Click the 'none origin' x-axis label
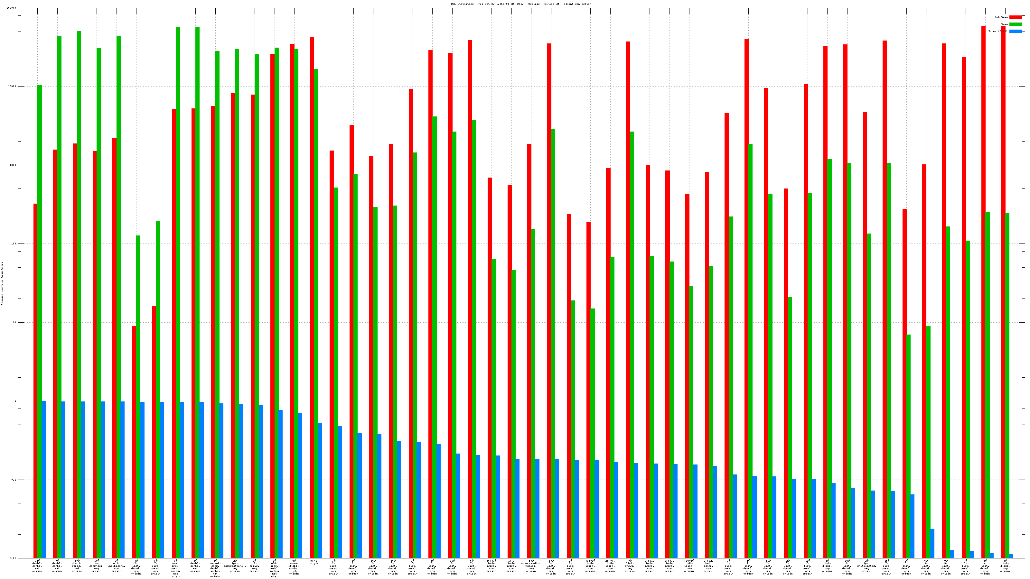The image size is (1030, 579). (314, 562)
